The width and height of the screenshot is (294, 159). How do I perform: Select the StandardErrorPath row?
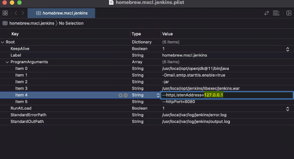point(147,115)
